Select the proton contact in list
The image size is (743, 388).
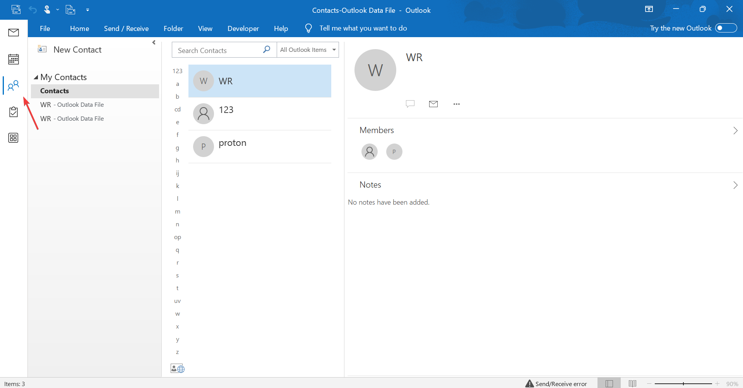[x=260, y=147]
